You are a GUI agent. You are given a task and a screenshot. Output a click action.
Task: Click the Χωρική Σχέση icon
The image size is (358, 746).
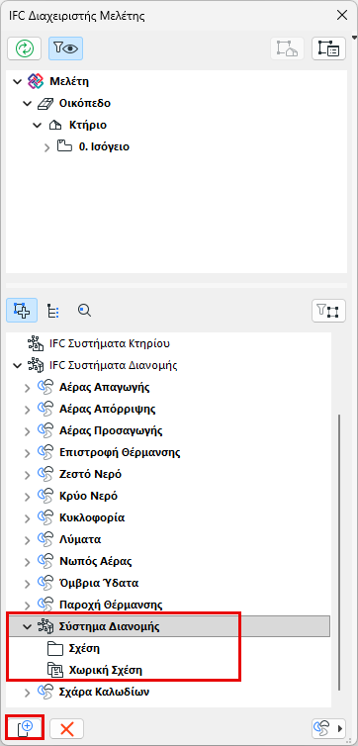click(x=55, y=670)
